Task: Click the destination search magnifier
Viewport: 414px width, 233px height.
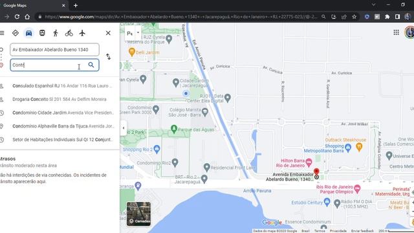Action: (x=91, y=65)
